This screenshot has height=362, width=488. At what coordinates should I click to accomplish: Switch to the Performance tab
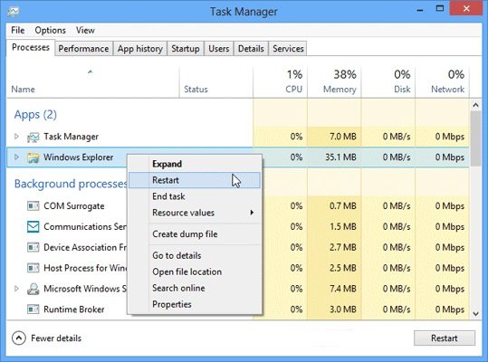point(83,49)
